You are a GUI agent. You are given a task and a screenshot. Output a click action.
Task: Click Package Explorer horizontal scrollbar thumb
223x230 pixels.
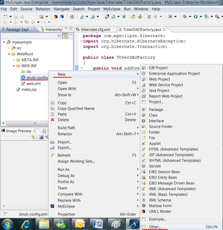27,123
